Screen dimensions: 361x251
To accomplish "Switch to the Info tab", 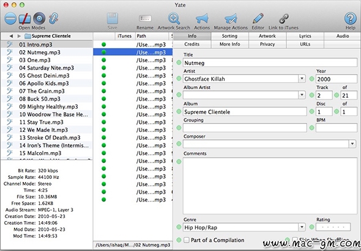I will click(192, 36).
